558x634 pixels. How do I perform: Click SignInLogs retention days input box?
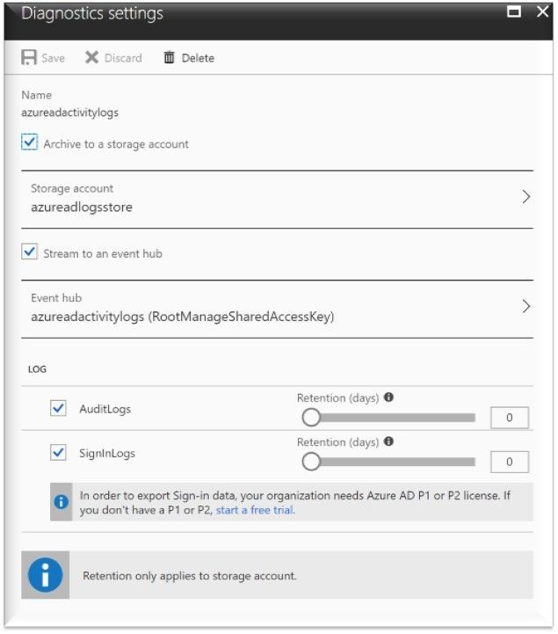[x=509, y=462]
